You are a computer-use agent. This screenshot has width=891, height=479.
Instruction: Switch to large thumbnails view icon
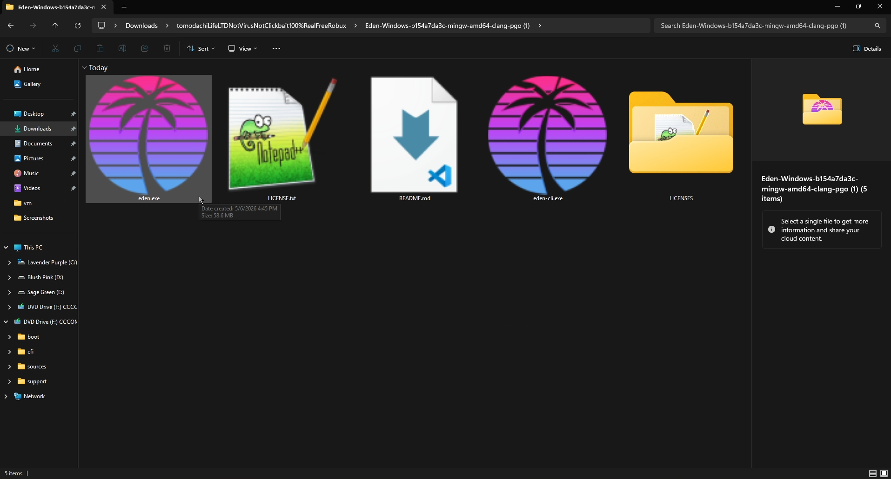884,473
